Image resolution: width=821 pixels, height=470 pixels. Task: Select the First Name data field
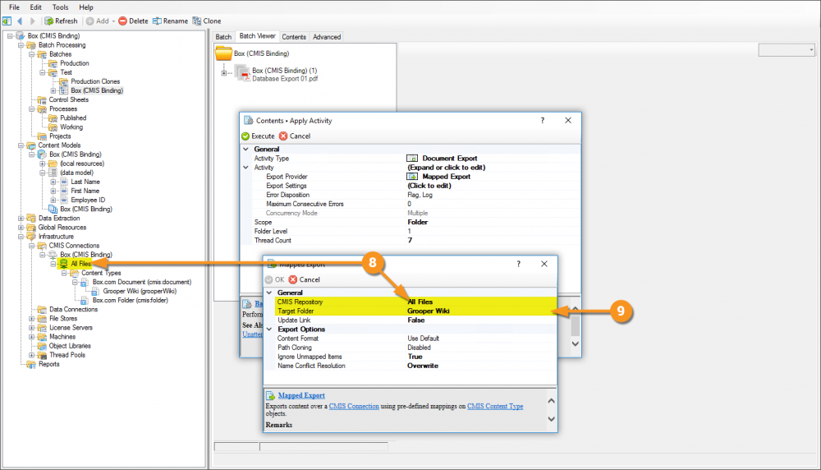point(85,191)
